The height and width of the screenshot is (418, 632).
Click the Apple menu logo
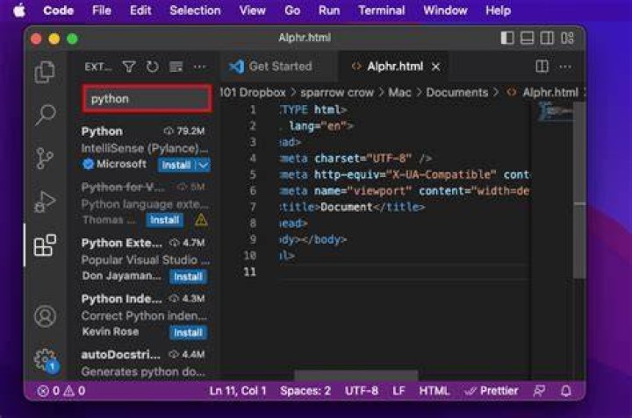19,10
